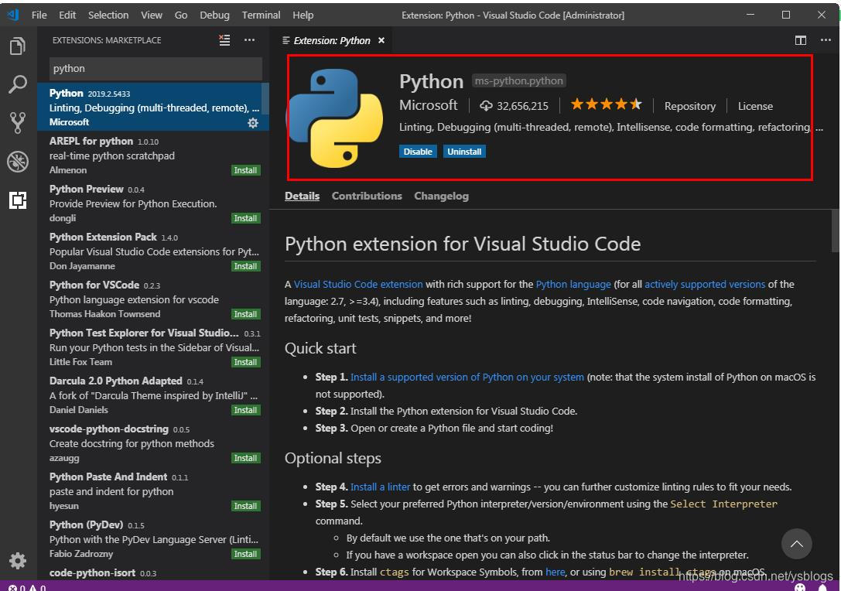Screen dimensions: 841x591
Task: Open the Source Control view
Action: click(x=18, y=123)
